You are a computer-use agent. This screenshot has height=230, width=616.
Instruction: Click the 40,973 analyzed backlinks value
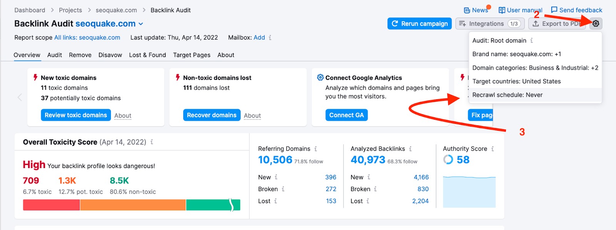pos(368,160)
